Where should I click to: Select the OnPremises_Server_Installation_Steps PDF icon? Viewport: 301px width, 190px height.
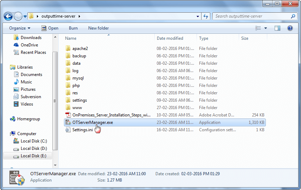[68, 115]
